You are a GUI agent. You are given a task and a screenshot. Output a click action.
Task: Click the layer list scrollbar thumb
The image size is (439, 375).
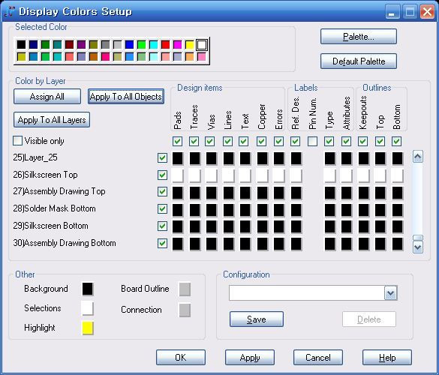click(418, 238)
